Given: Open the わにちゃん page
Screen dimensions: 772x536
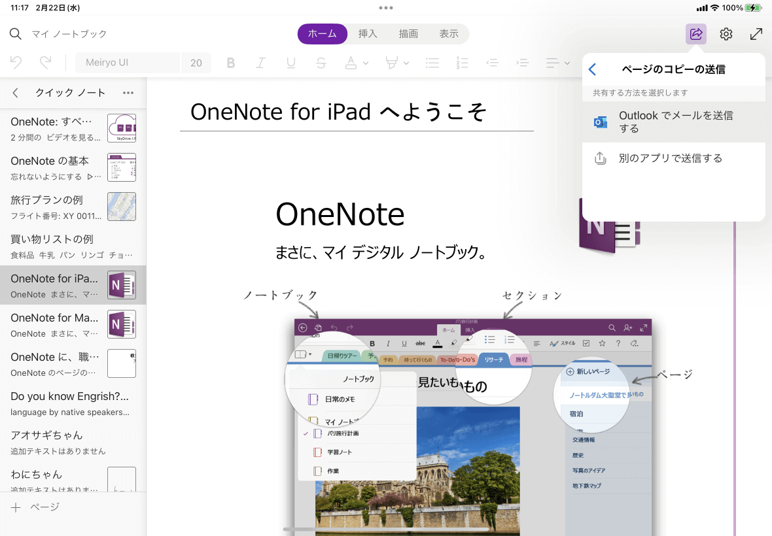Looking at the screenshot, I should click(73, 478).
